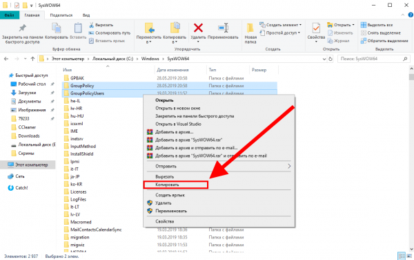Choose Открыть in the context menu

point(164,100)
